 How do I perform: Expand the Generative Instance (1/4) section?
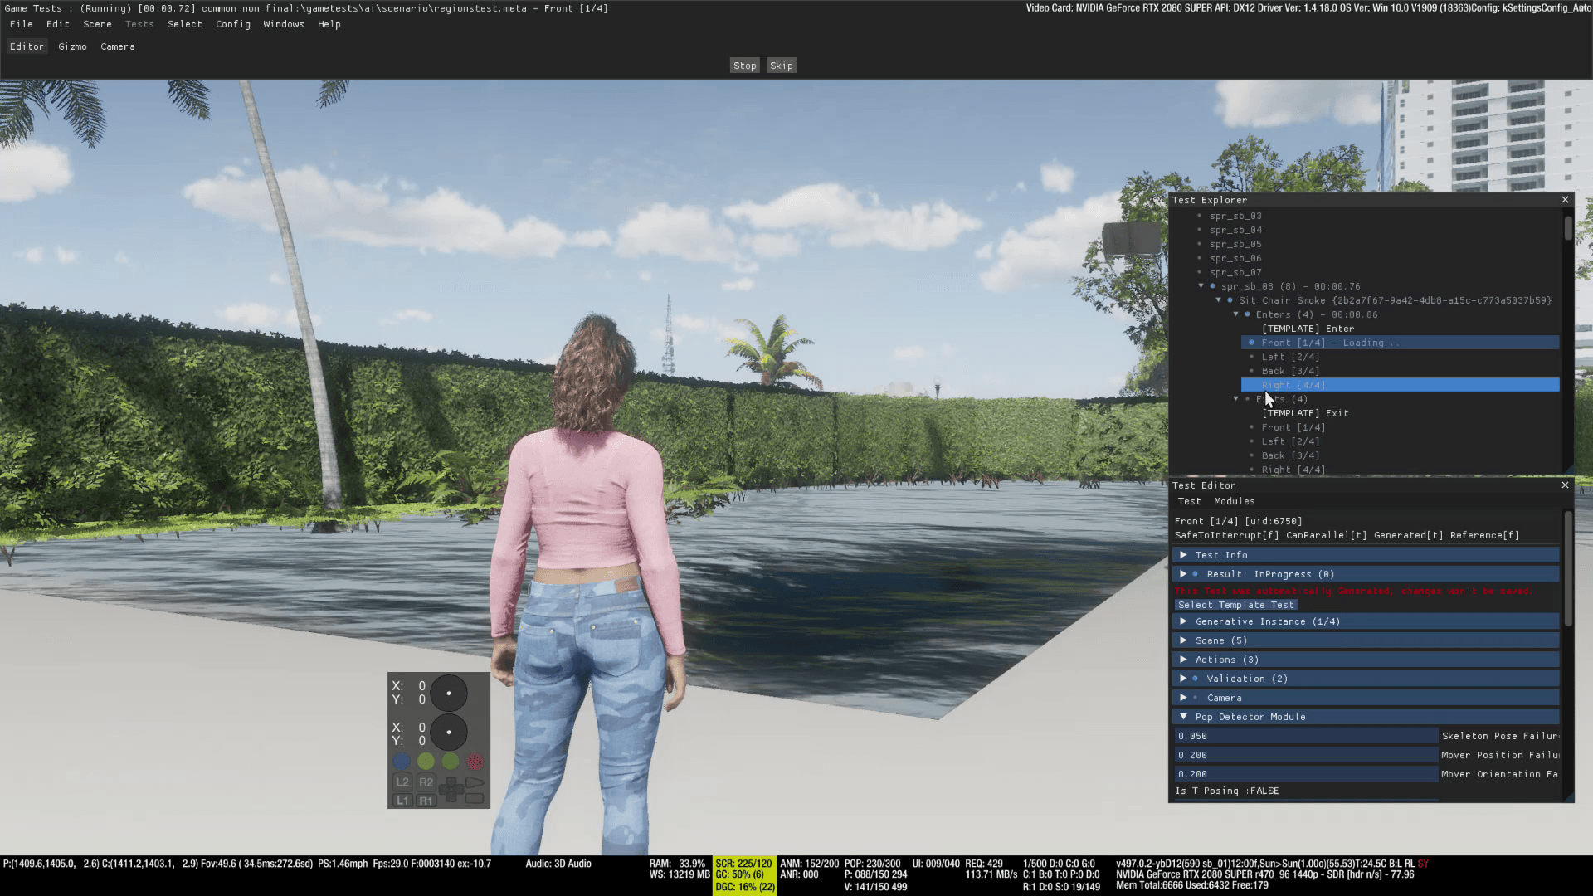[1183, 621]
